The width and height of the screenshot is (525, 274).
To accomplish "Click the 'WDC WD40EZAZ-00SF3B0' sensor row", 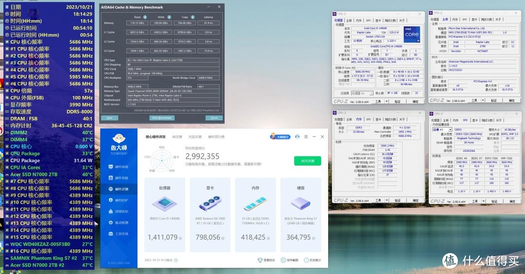I will 49,244.
